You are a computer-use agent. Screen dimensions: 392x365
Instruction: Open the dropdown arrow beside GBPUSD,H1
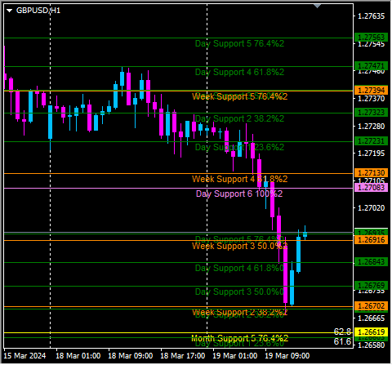(10, 11)
